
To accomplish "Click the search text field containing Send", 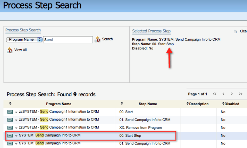I will (x=68, y=40).
